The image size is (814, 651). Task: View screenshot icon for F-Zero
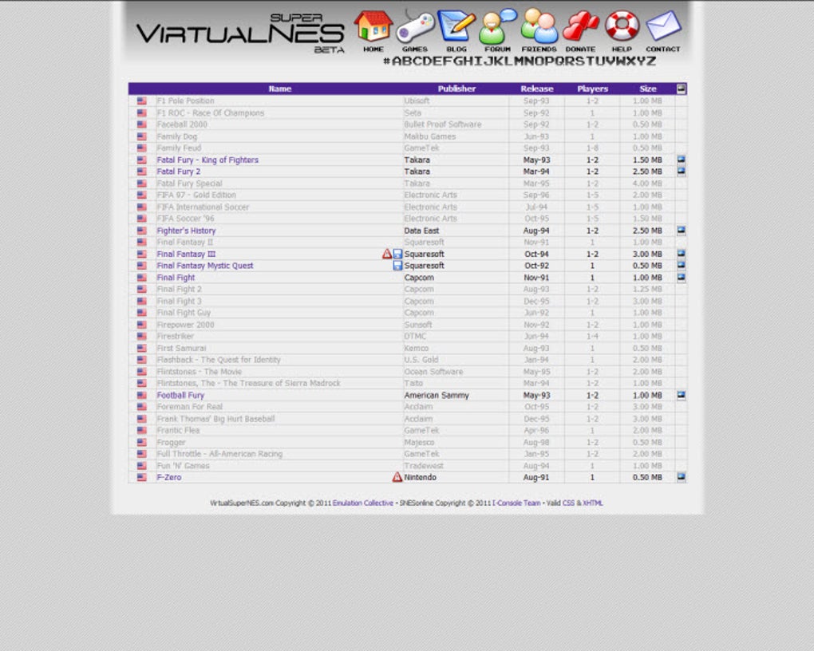[x=681, y=477]
